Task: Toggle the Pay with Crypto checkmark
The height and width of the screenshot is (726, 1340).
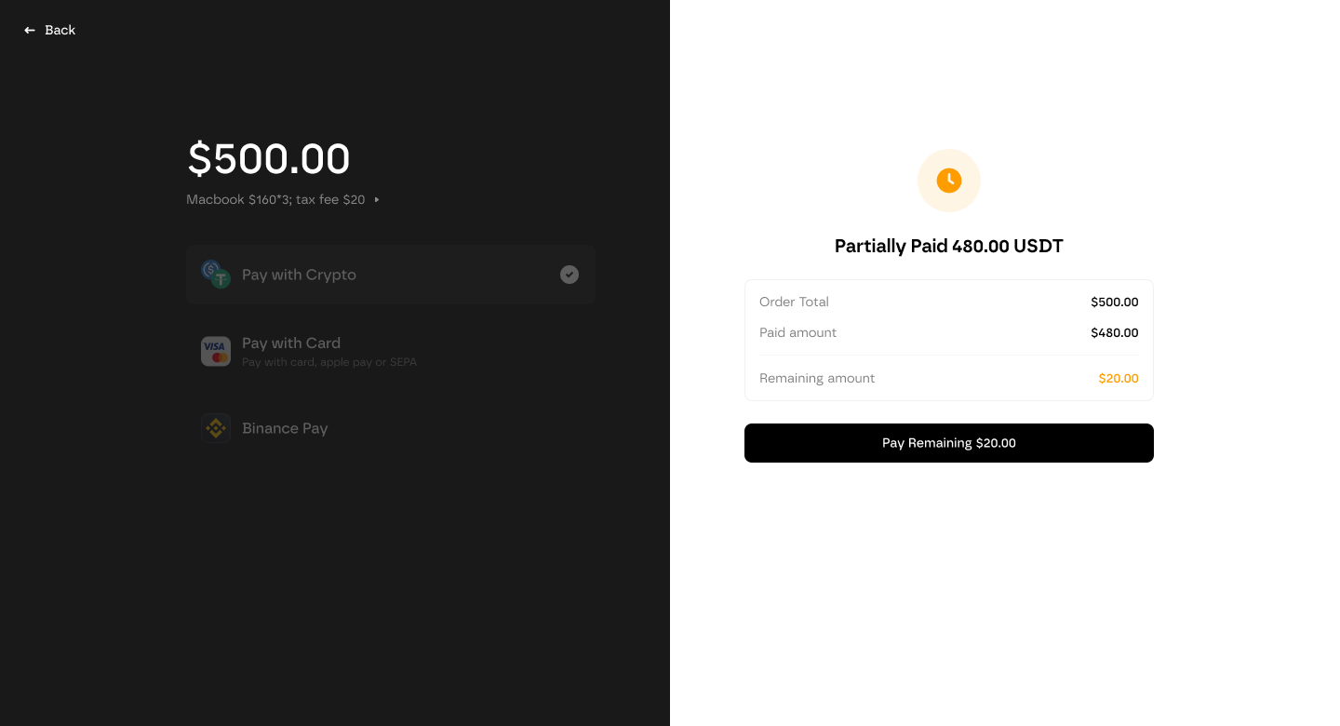Action: (569, 275)
